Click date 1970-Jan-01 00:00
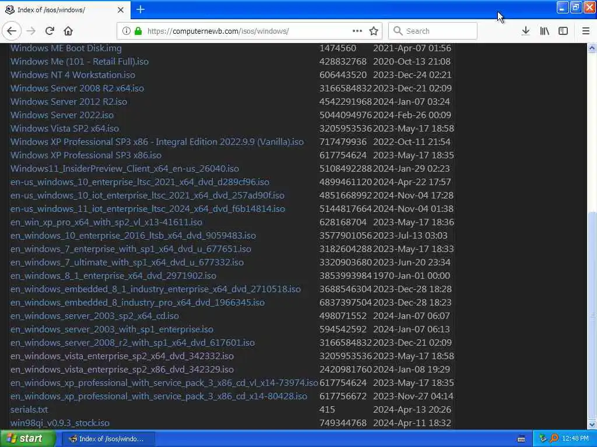 click(x=411, y=275)
